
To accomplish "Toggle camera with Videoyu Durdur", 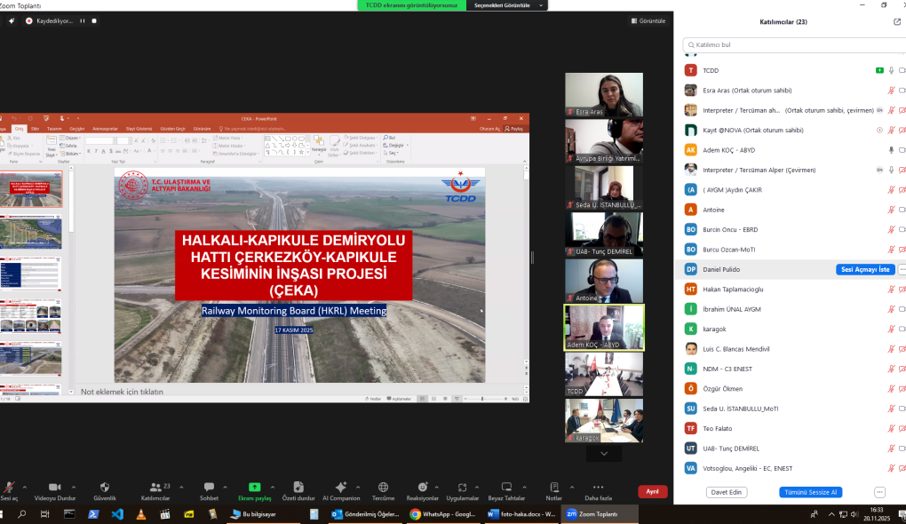I will (54, 488).
